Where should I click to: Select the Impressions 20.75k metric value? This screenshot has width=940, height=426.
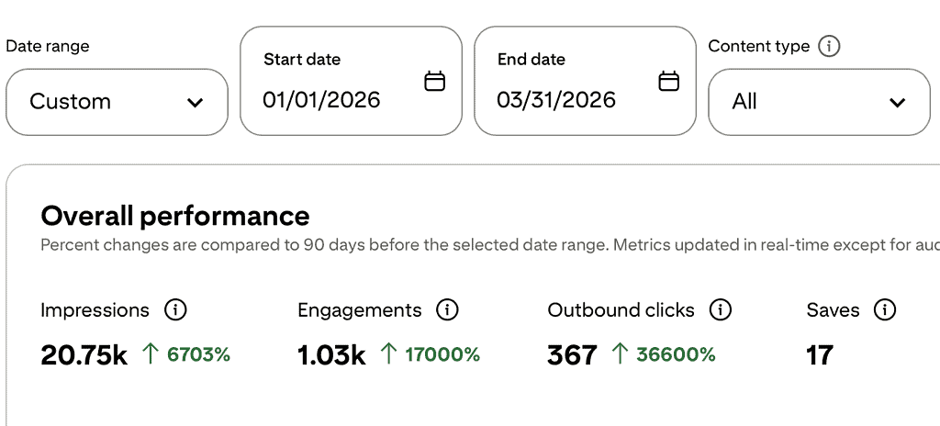click(84, 354)
